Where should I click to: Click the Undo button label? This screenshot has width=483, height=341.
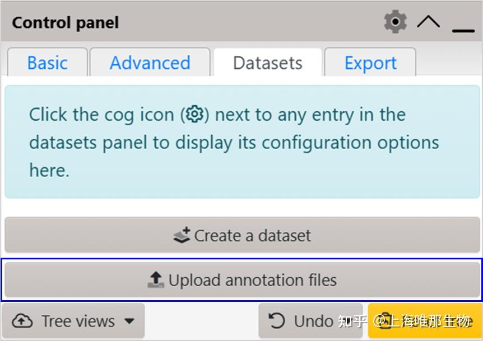point(313,321)
